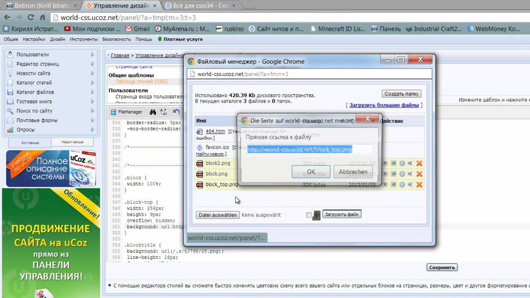
Task: Open the Загрузить большие файлы link
Action: (x=384, y=105)
